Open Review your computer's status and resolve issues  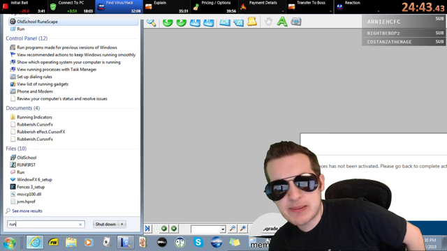tap(62, 99)
